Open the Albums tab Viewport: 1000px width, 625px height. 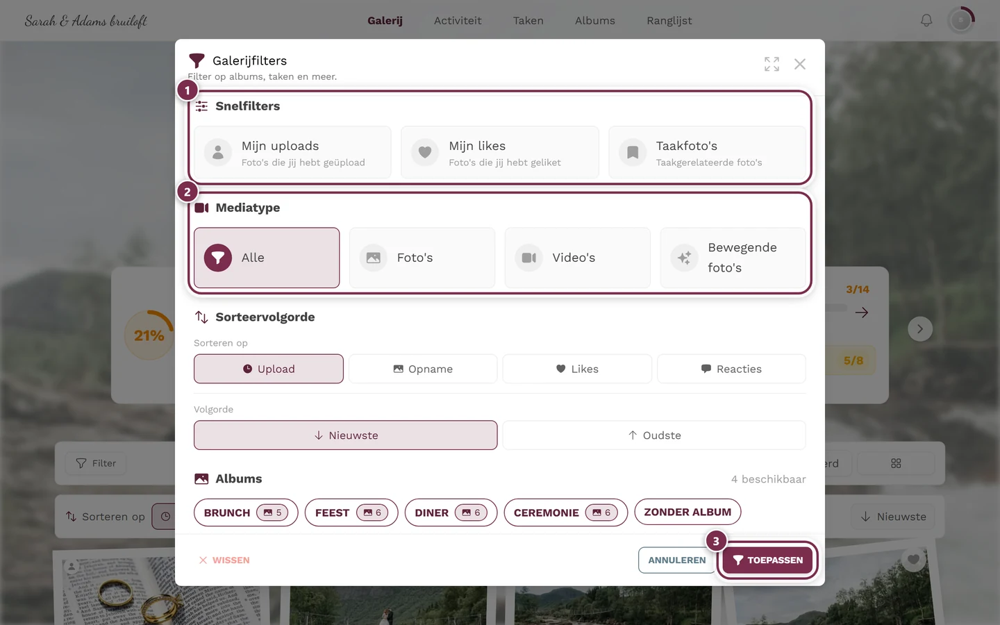(x=595, y=21)
